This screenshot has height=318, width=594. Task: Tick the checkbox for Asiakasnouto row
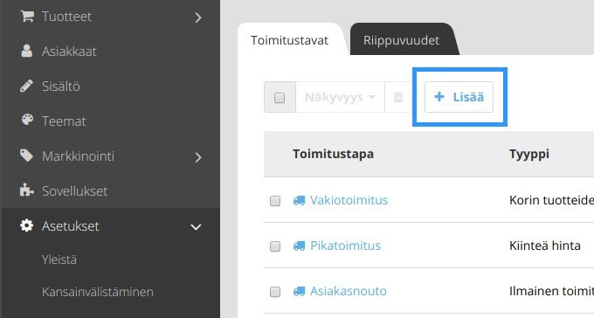point(275,292)
